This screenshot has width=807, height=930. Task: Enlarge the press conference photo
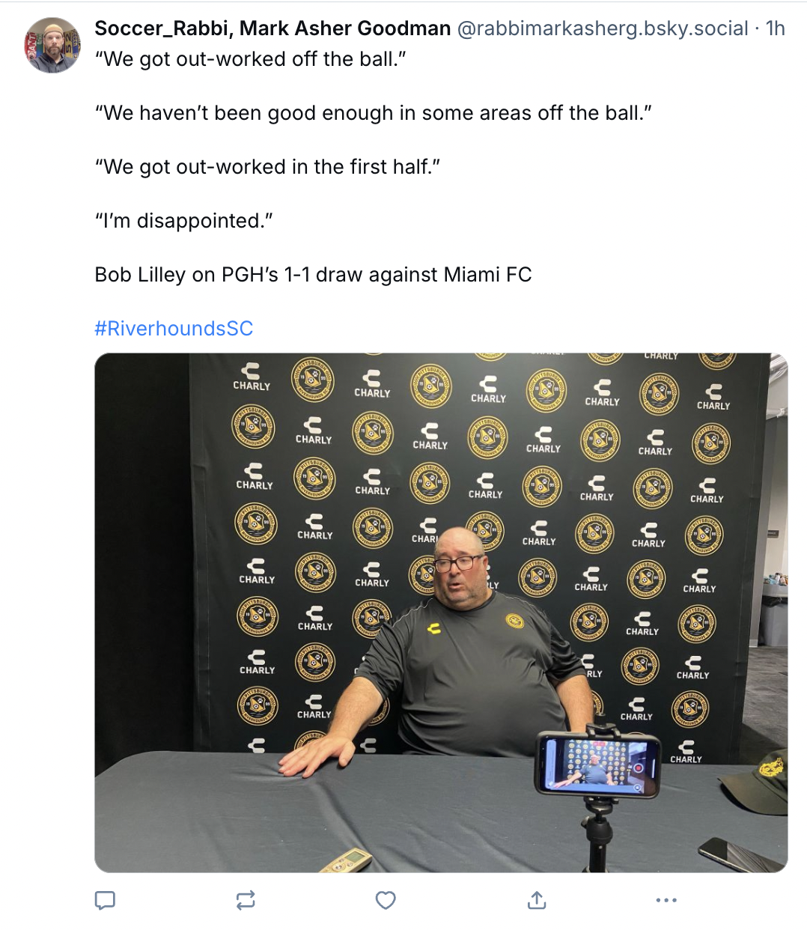coord(441,613)
